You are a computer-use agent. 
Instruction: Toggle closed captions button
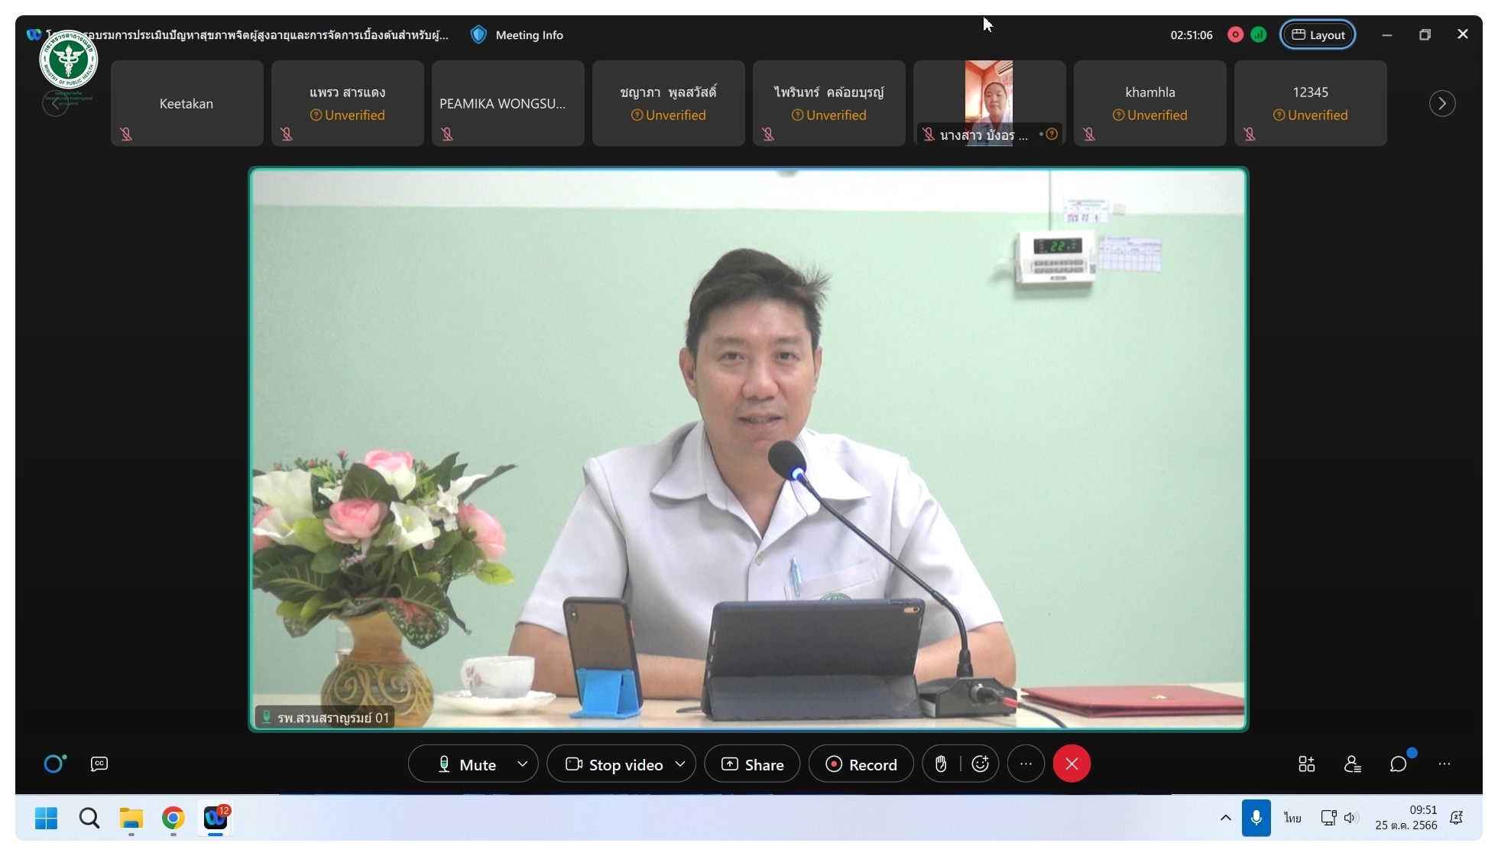point(99,764)
